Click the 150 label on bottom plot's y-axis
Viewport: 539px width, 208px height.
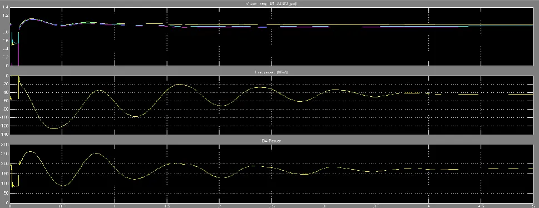pyautogui.click(x=5, y=174)
